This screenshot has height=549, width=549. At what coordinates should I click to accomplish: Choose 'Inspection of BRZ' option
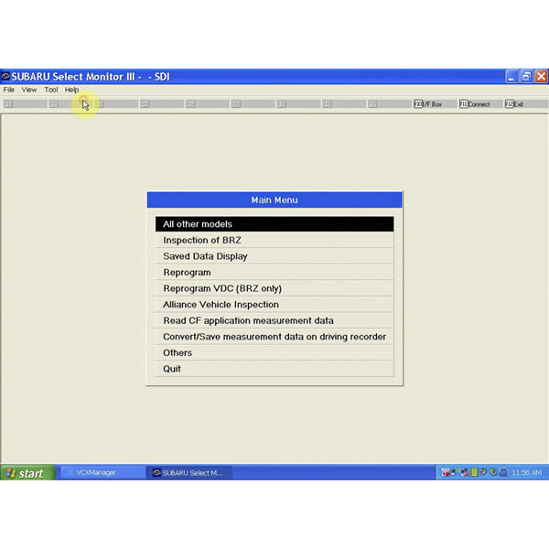click(x=274, y=240)
